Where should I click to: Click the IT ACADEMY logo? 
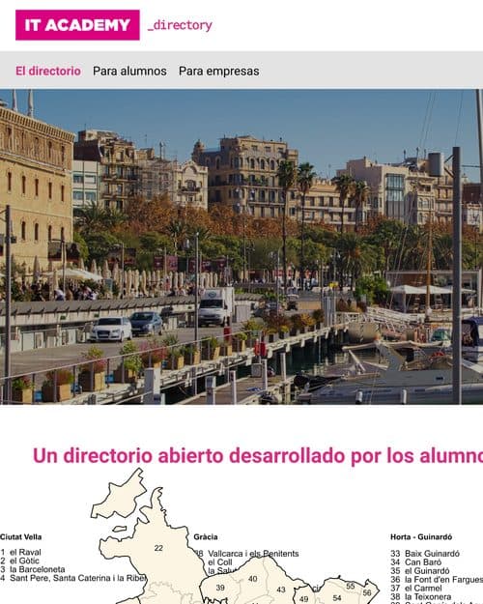77,25
